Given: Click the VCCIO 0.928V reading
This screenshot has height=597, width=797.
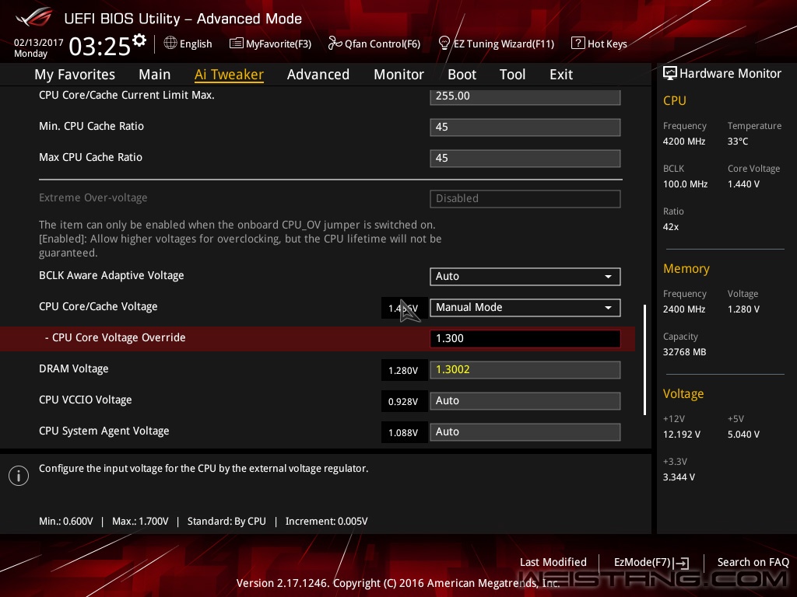Looking at the screenshot, I should (x=403, y=401).
